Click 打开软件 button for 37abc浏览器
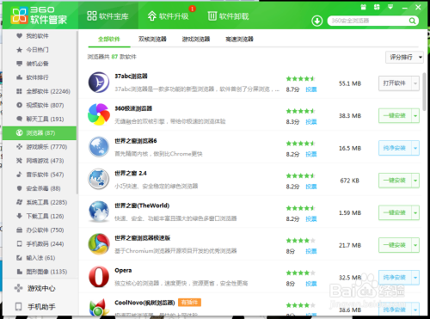430x319 pixels. [x=395, y=83]
